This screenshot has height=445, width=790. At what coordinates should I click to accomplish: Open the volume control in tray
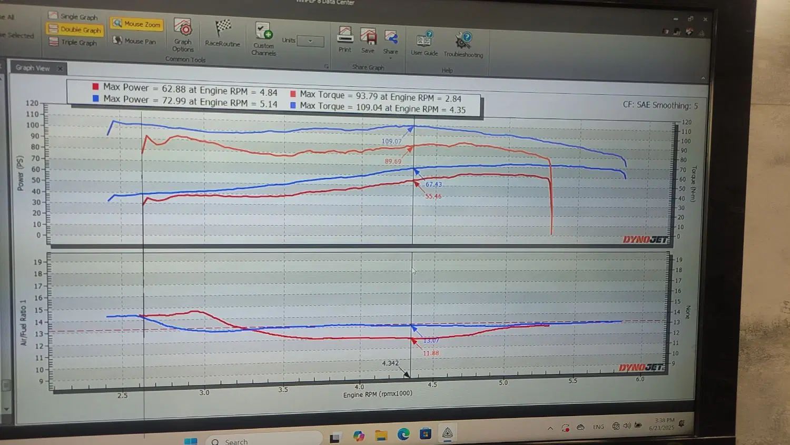coord(627,426)
